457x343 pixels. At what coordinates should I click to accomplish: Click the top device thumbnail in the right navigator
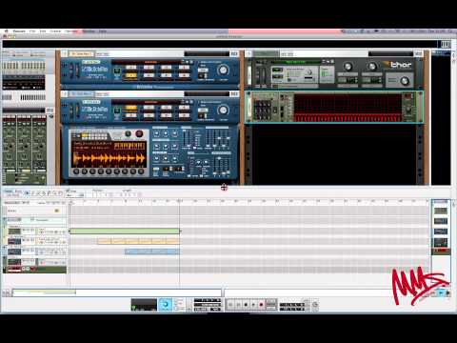pyautogui.click(x=441, y=211)
